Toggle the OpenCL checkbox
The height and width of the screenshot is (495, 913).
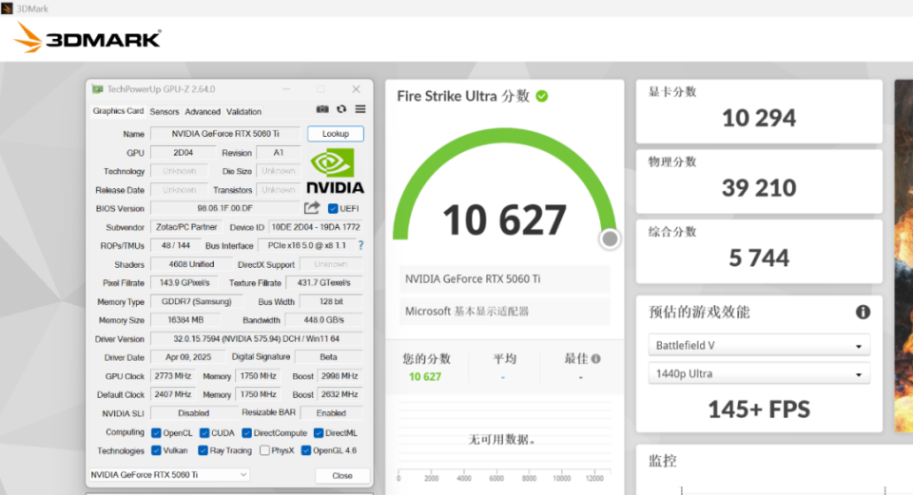156,432
